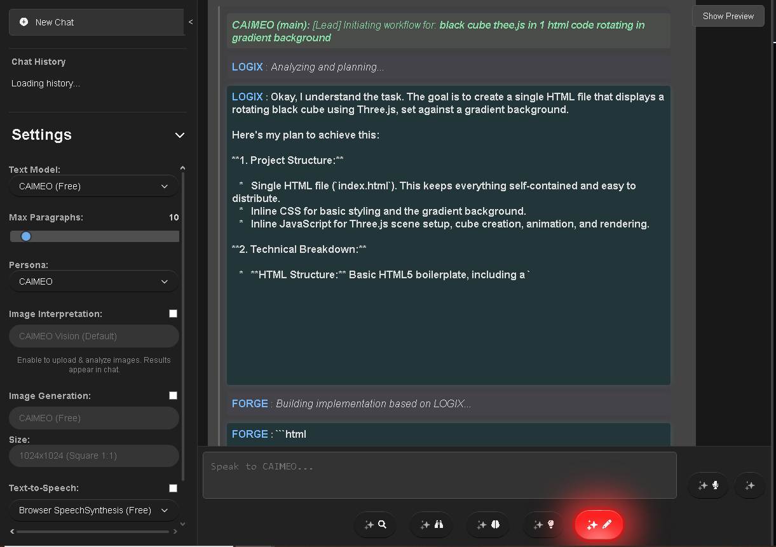Image resolution: width=776 pixels, height=547 pixels.
Task: Click the horizontal scroll right arrow
Action: pos(175,531)
